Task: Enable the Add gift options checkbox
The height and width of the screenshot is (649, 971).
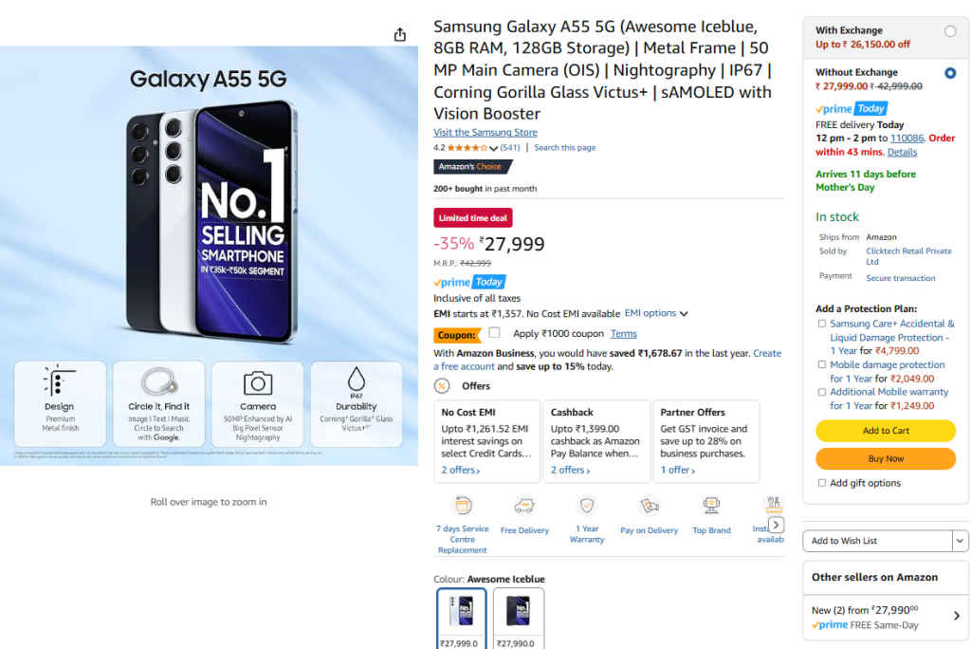Action: (821, 483)
